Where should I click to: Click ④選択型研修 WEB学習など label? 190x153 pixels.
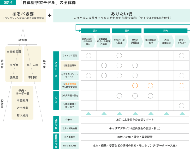click(69, 86)
